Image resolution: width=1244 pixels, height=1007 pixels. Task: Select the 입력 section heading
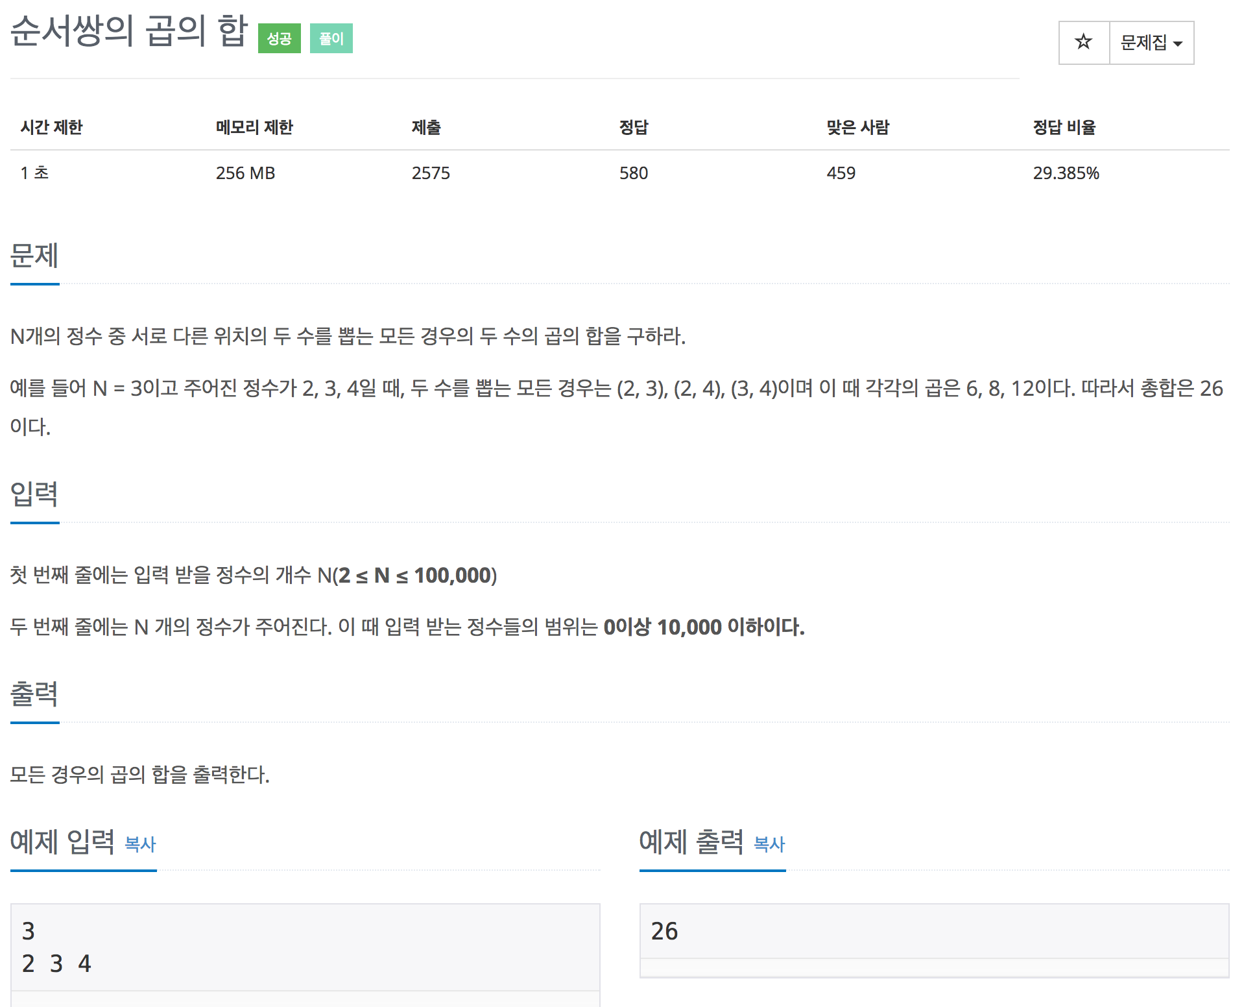coord(34,494)
